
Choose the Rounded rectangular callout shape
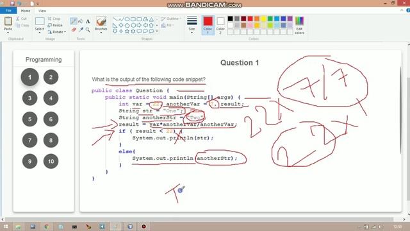point(139,31)
